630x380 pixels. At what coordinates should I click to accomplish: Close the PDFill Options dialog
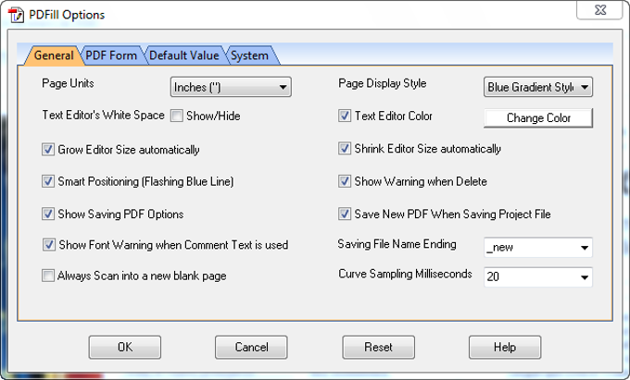coord(599,9)
